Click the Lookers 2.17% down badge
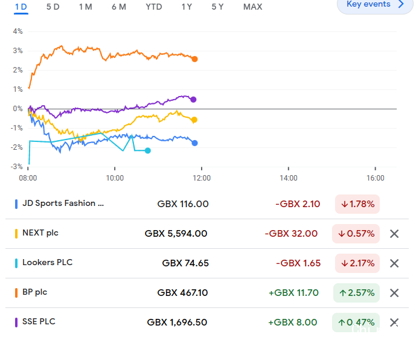Screen dimensions: 419x337 tap(357, 263)
